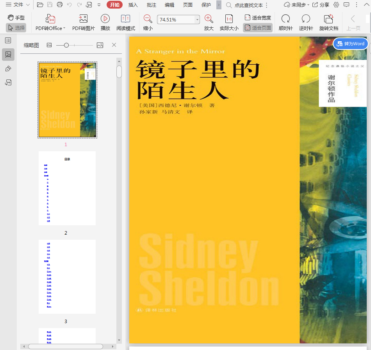Image resolution: width=371 pixels, height=350 pixels.
Task: Expand the zoom percentage dropdown arrow
Action: coord(197,19)
